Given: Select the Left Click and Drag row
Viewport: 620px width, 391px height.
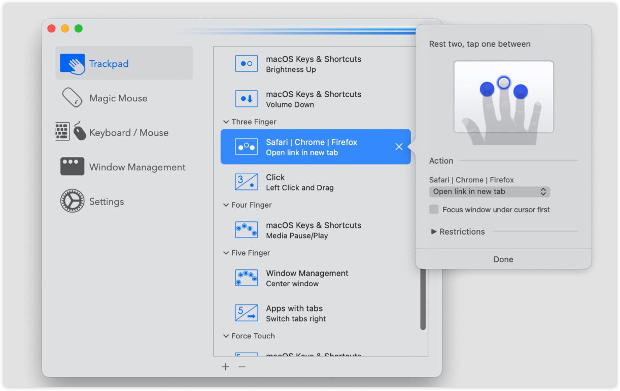Looking at the screenshot, I should 316,182.
